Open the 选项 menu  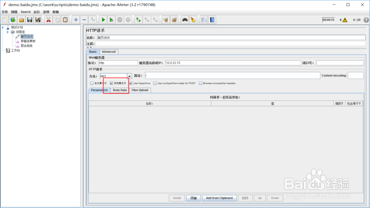point(46,12)
